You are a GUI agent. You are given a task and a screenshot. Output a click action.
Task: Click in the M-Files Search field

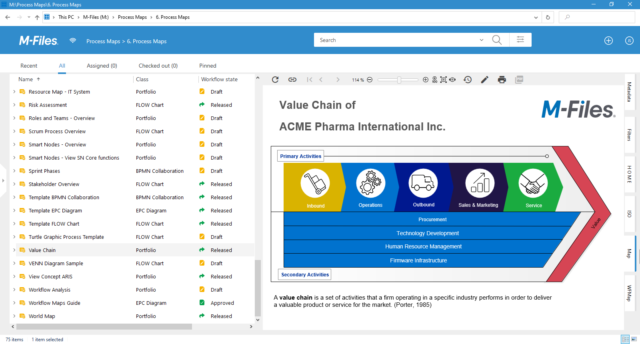[x=396, y=40]
